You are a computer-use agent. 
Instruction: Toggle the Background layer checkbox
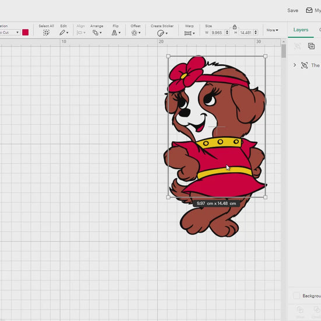(296, 296)
